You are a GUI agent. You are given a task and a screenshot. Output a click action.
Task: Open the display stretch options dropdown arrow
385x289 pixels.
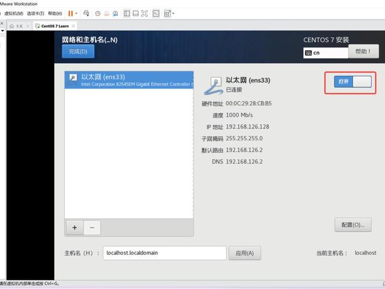click(x=173, y=13)
